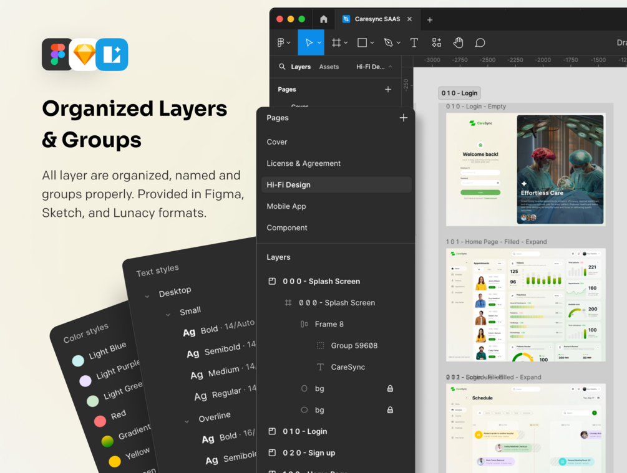
Task: Select the Hand tool
Action: [459, 42]
